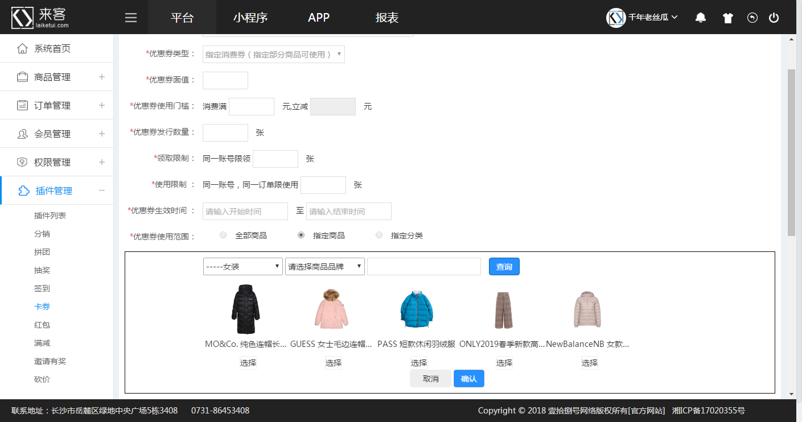Open the 优惠券类型 dropdown
Screen dimensions: 802x422
274,55
